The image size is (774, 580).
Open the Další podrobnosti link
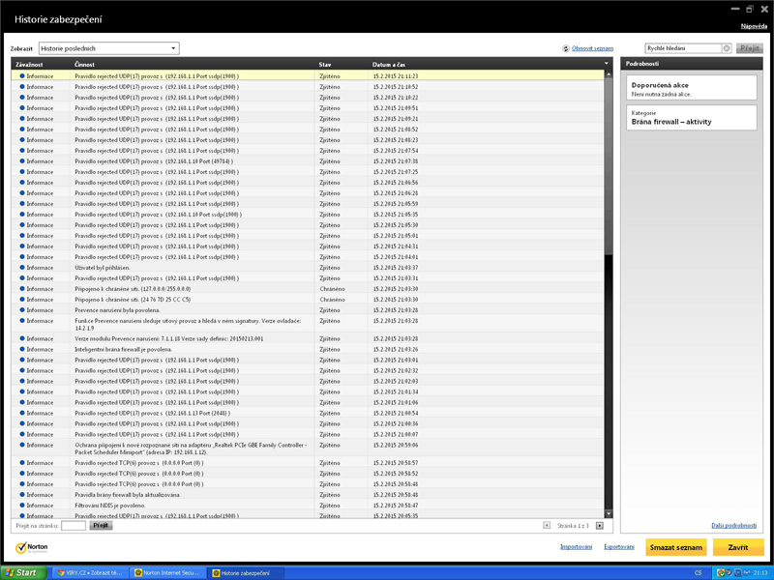pos(733,525)
